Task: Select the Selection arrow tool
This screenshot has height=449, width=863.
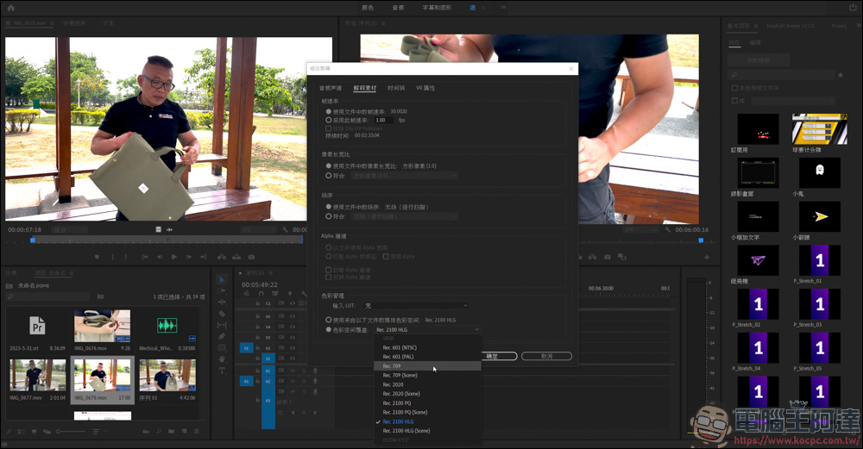Action: (x=222, y=280)
